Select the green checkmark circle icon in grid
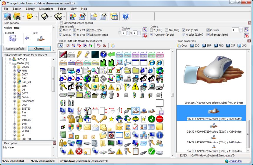The height and width of the screenshot is (165, 253). [x=151, y=119]
